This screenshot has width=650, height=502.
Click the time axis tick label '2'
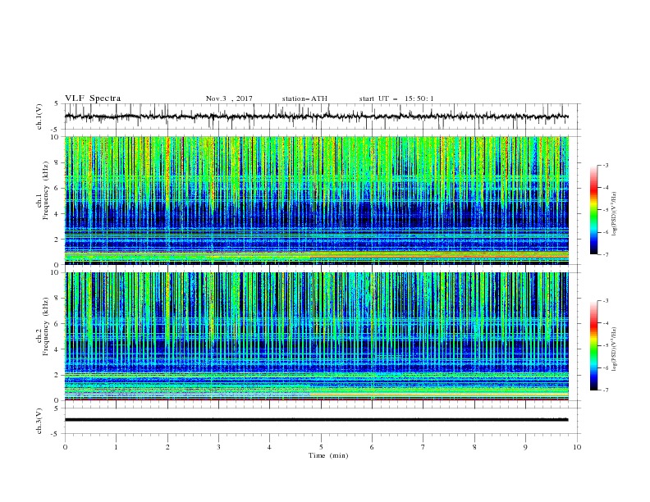pos(167,447)
